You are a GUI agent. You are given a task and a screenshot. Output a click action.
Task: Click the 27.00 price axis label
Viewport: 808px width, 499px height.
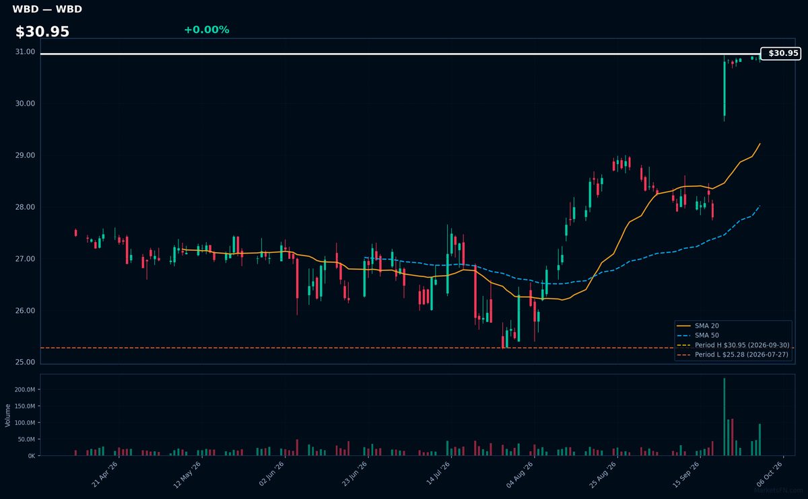[25, 259]
